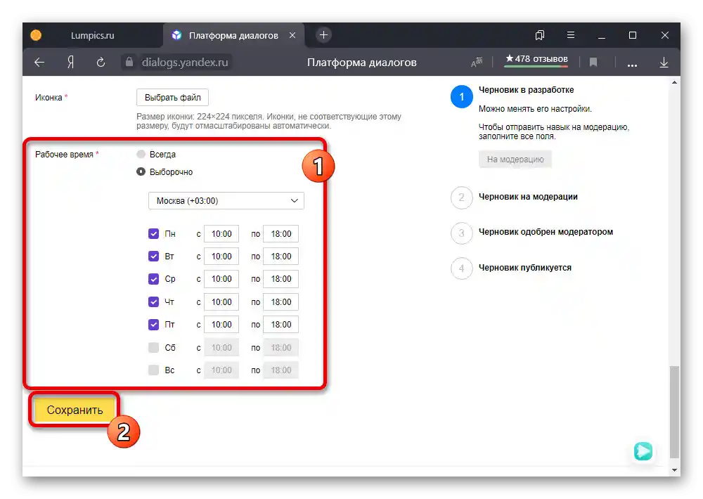Click step 3 circle Черновик одобрен модератором
Viewport: 703px width, 499px height.
461,233
